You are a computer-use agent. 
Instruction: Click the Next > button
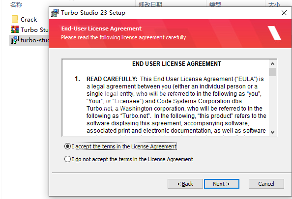coord(221,184)
